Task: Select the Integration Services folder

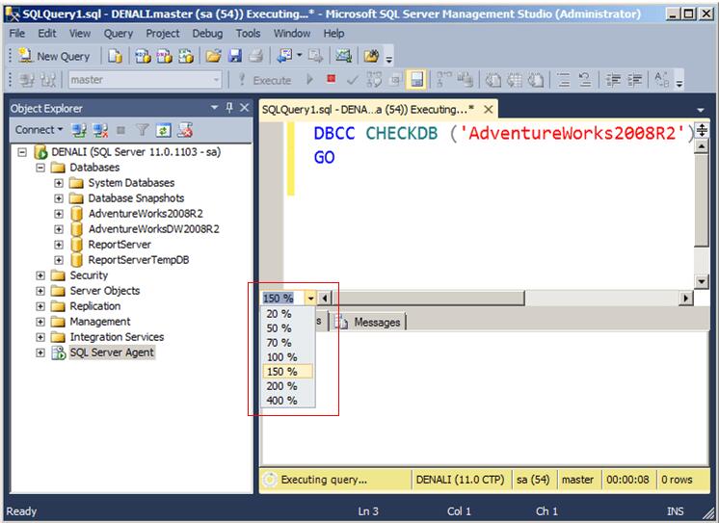Action: (117, 337)
